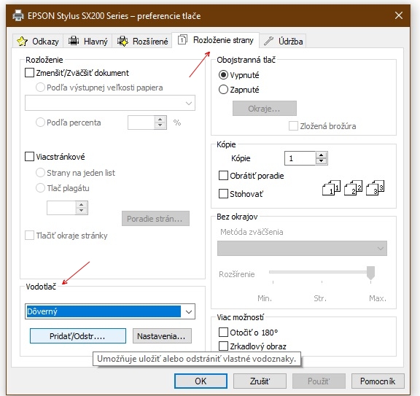Click the wrench icon on Údržba tab
The image size is (420, 396).
tap(268, 41)
